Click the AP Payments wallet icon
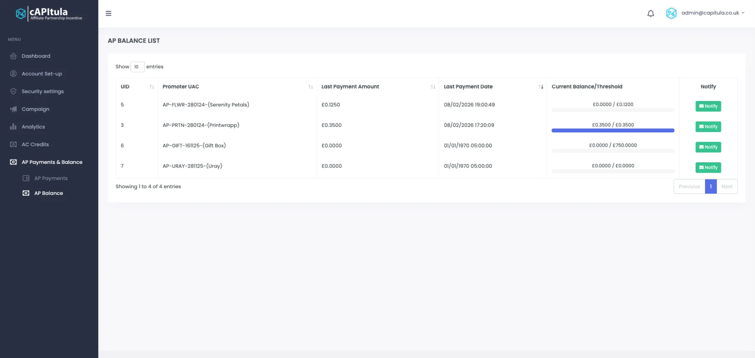 (26, 178)
